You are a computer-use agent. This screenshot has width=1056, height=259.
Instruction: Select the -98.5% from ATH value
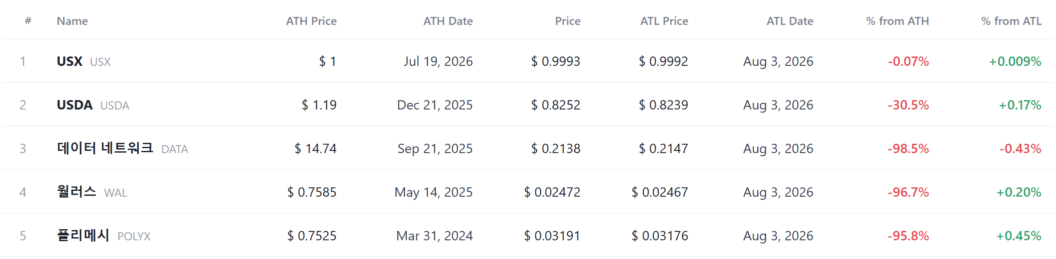[x=908, y=149]
